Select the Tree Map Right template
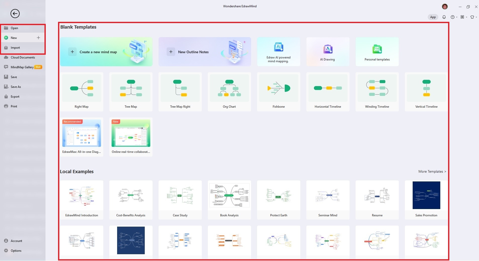 coord(180,92)
